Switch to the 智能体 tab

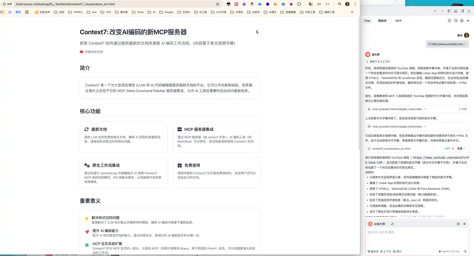click(x=382, y=21)
